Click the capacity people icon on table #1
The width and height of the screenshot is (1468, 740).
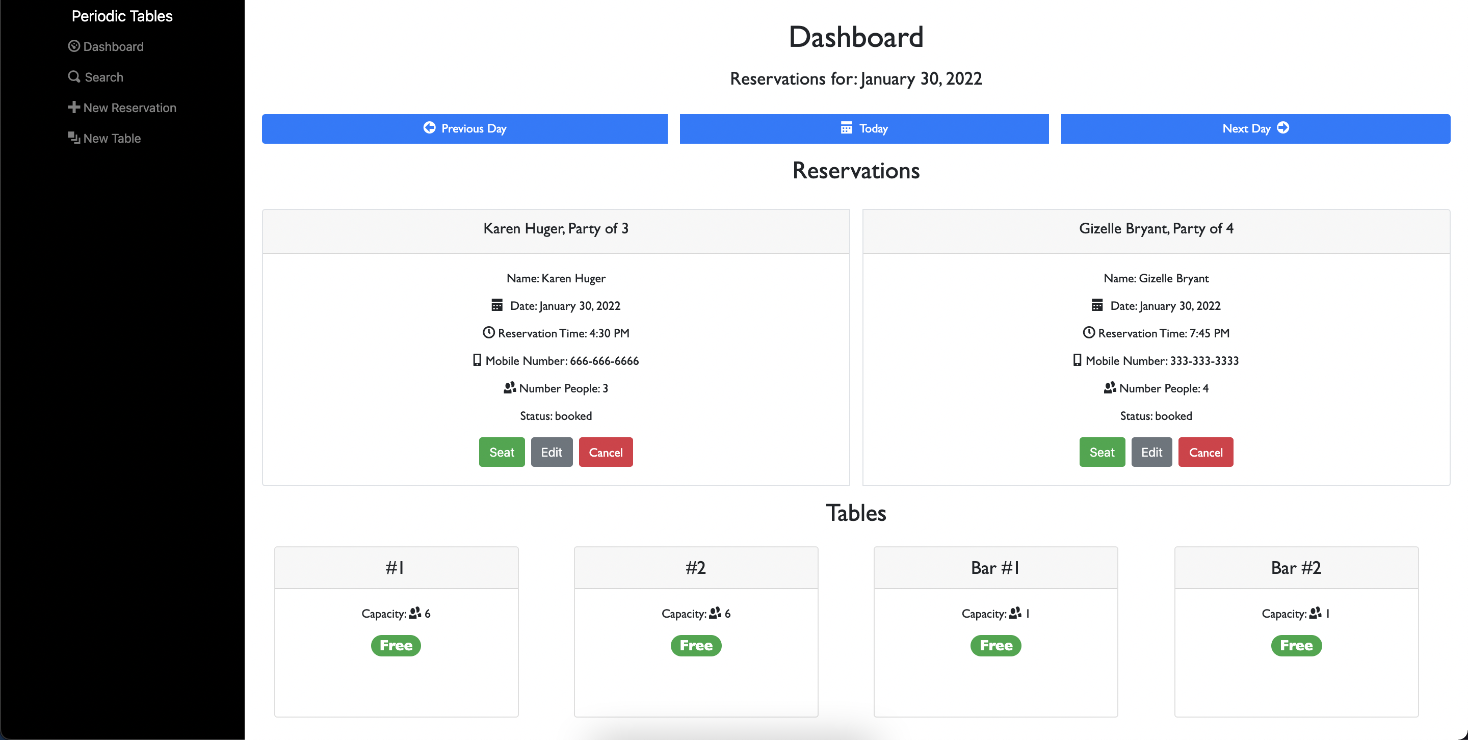(415, 614)
